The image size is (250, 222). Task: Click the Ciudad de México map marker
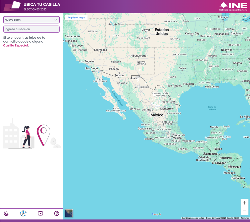(172, 137)
